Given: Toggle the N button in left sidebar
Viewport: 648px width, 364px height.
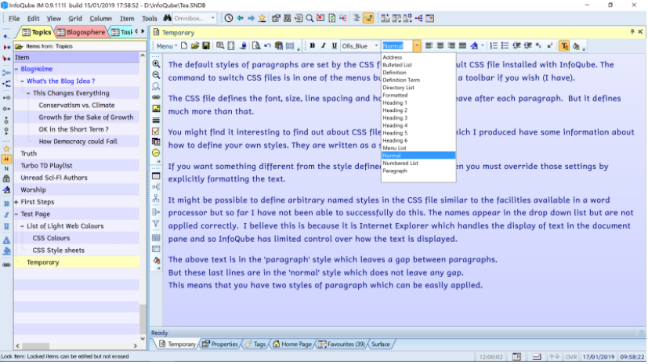Looking at the screenshot, I should pos(6,168).
